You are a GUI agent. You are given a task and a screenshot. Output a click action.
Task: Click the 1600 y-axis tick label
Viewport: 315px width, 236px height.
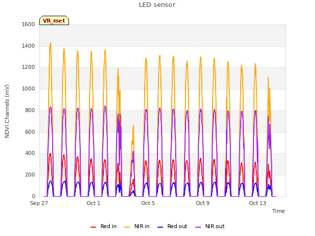tap(29, 25)
